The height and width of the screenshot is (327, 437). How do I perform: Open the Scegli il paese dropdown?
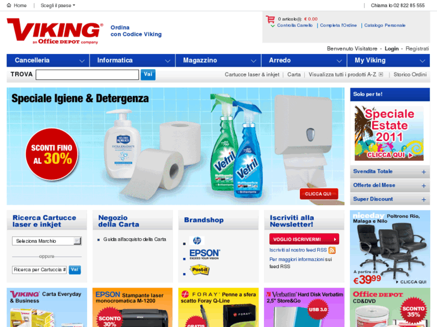58,5
